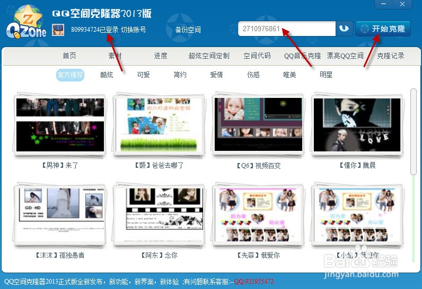
Task: Click the 切换账号 switch account link
Action: (x=134, y=30)
